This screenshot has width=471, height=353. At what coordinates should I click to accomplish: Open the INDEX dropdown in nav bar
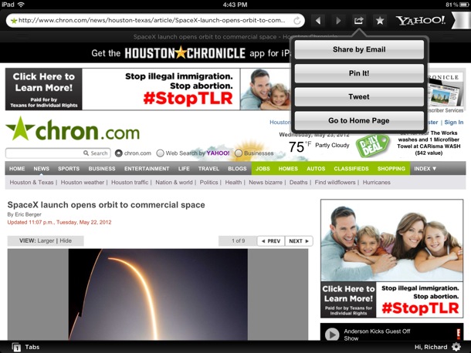coord(425,169)
